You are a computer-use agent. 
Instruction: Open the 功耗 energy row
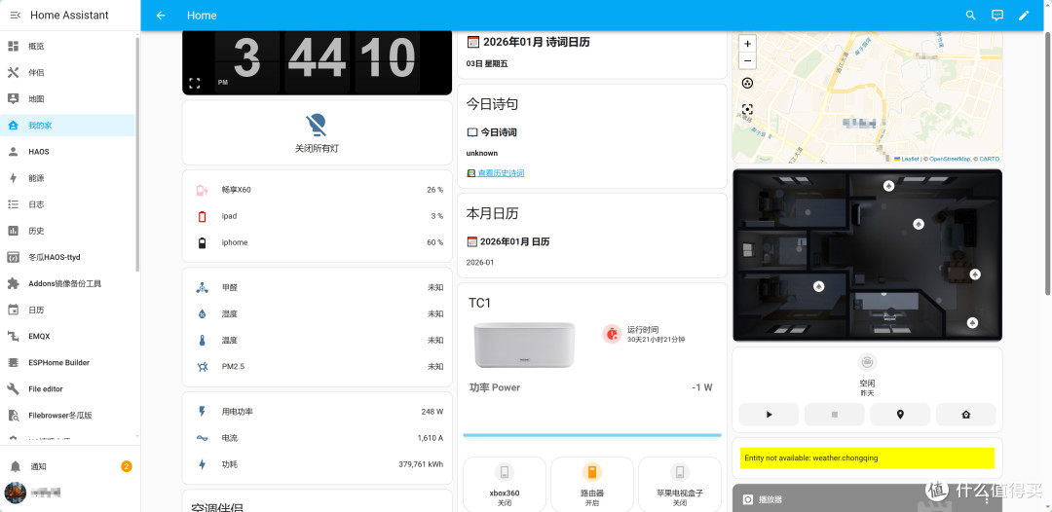319,464
